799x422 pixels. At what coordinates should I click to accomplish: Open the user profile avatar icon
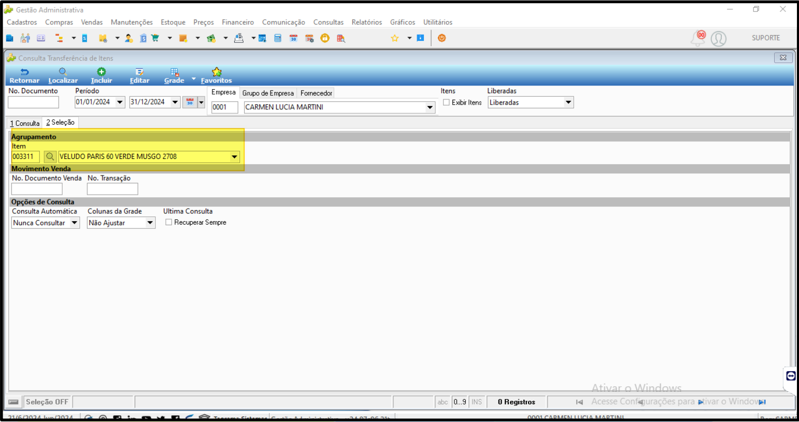(x=719, y=39)
